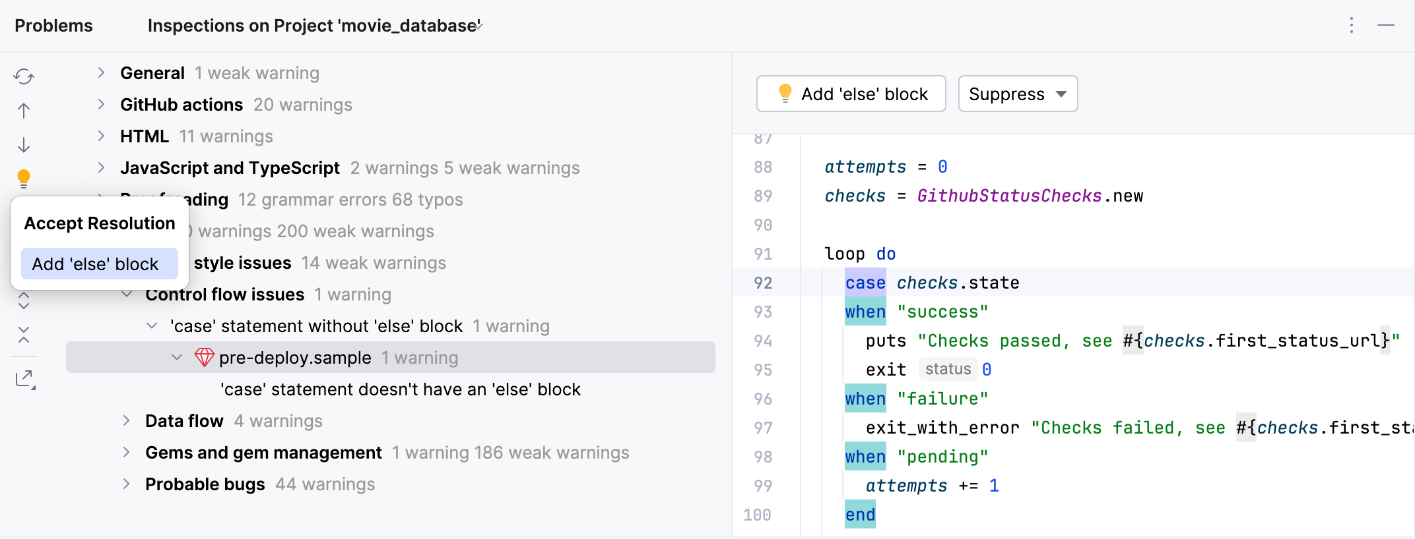Jump to next problem with down arrow

click(24, 145)
